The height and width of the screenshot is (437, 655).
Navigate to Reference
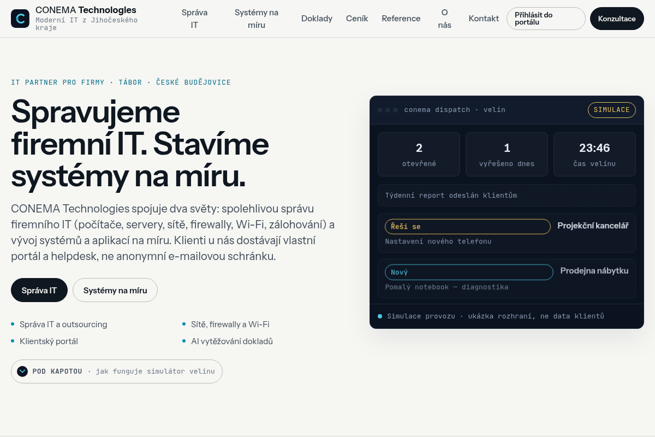(x=401, y=19)
